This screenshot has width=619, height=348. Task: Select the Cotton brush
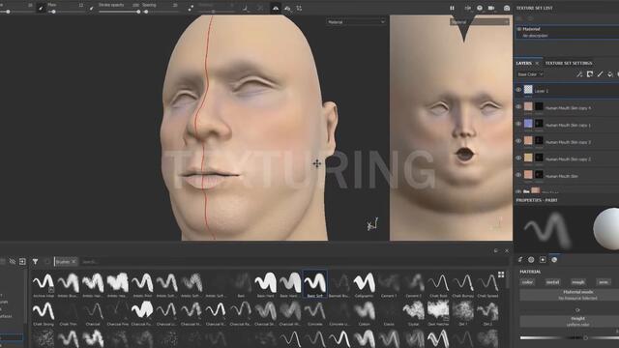coord(364,313)
